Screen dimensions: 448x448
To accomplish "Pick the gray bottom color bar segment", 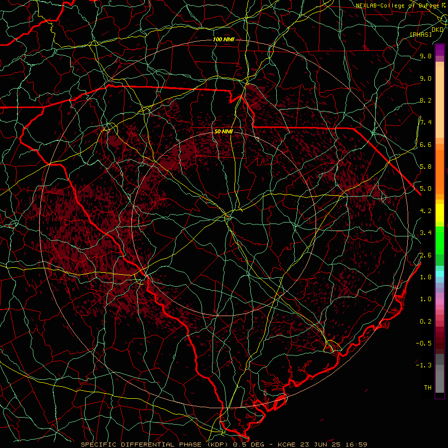I will [440, 381].
